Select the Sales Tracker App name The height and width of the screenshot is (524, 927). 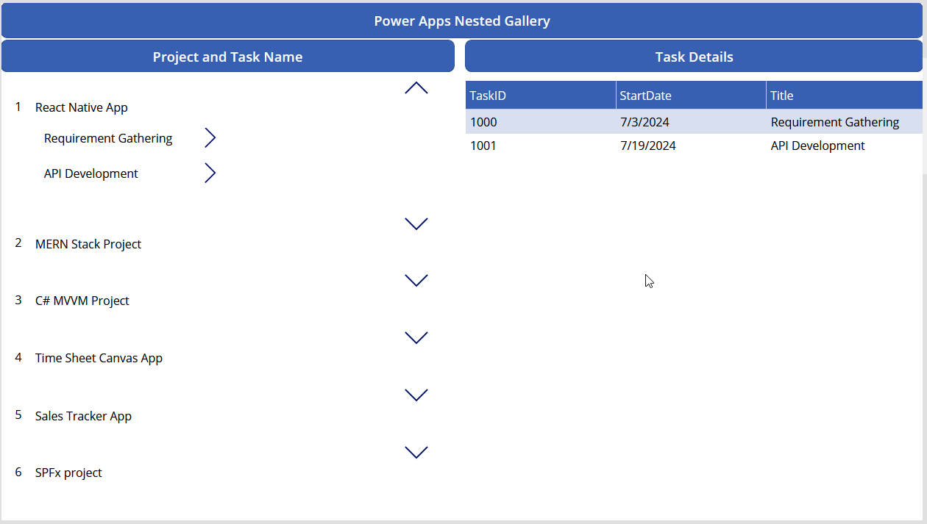pos(83,416)
